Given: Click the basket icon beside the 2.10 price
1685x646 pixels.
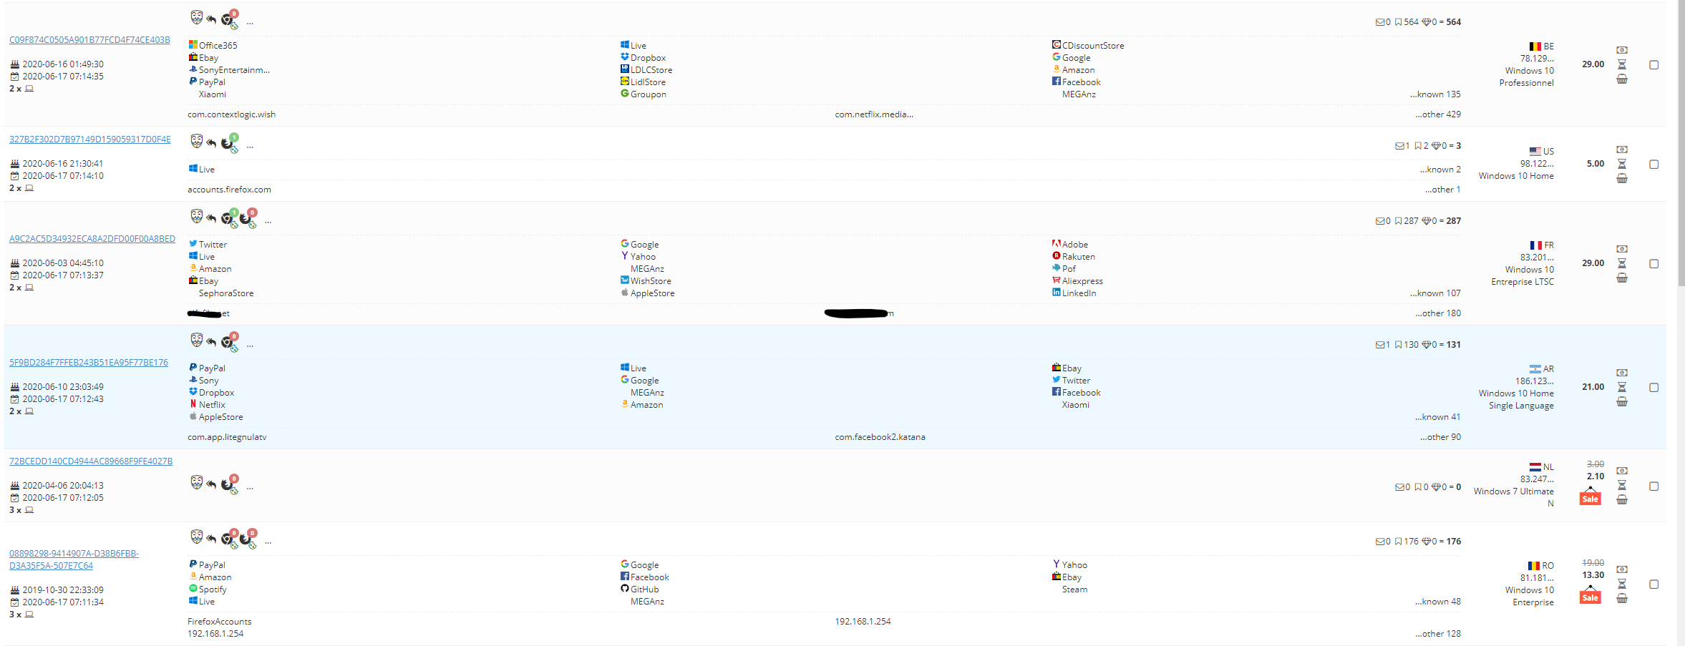Looking at the screenshot, I should coord(1622,500).
